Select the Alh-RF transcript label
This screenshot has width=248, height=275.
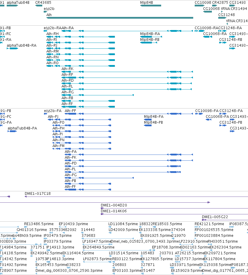[67, 104]
